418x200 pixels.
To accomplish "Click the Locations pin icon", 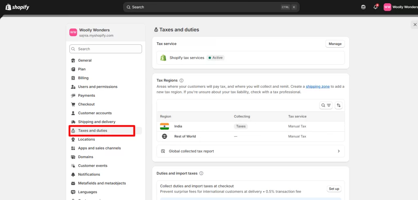I will pyautogui.click(x=73, y=139).
